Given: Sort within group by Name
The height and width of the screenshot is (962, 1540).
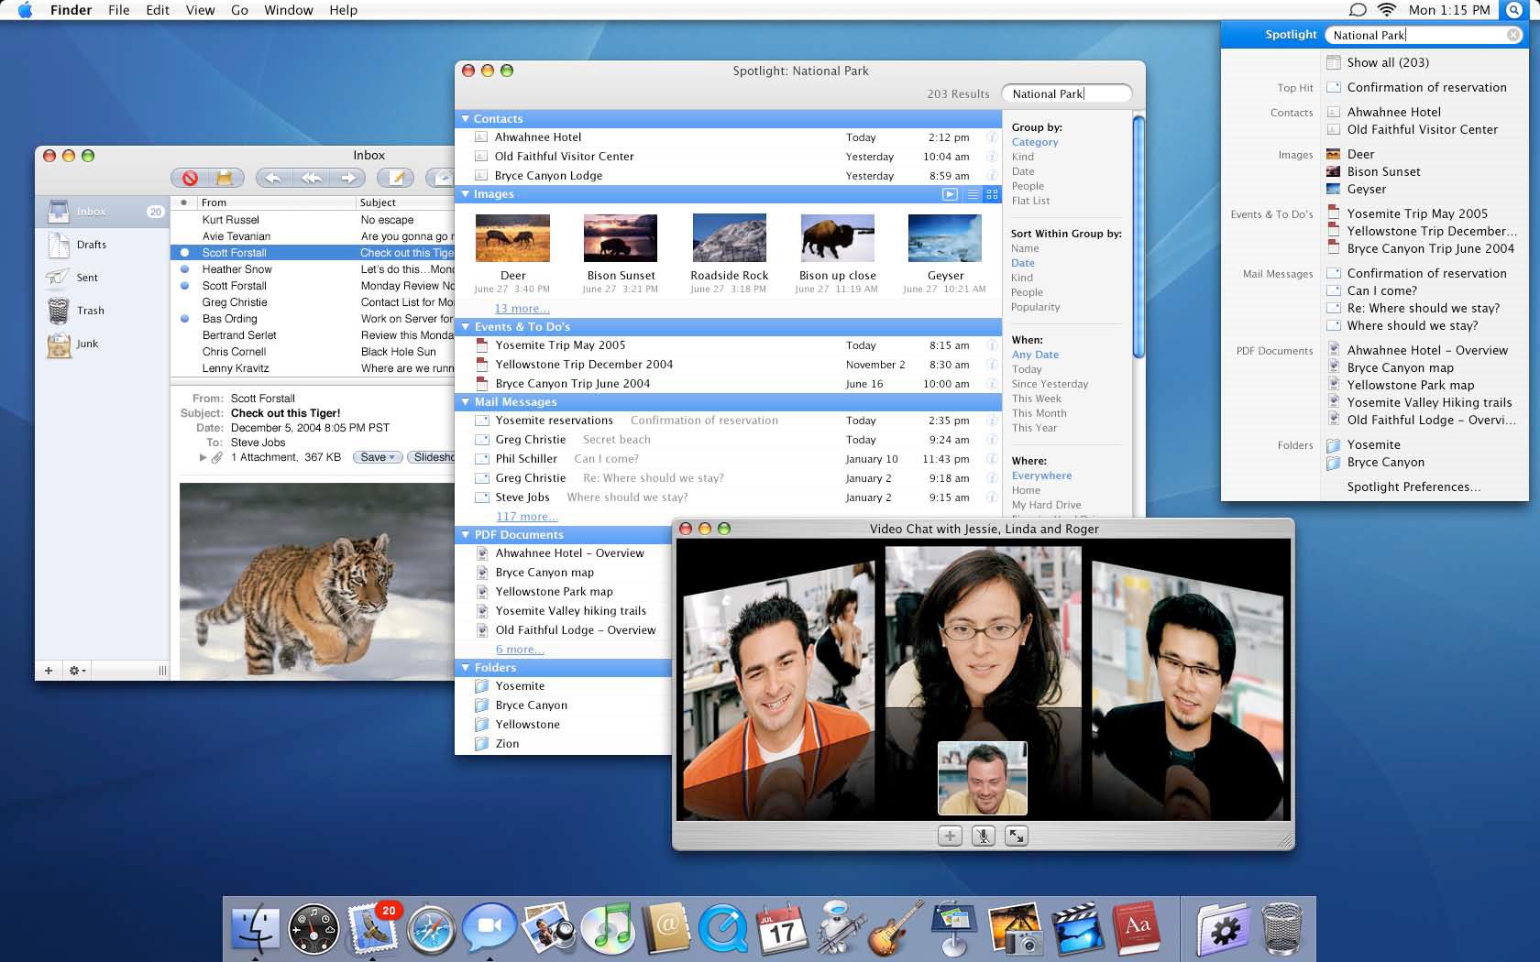Looking at the screenshot, I should pyautogui.click(x=1025, y=248).
